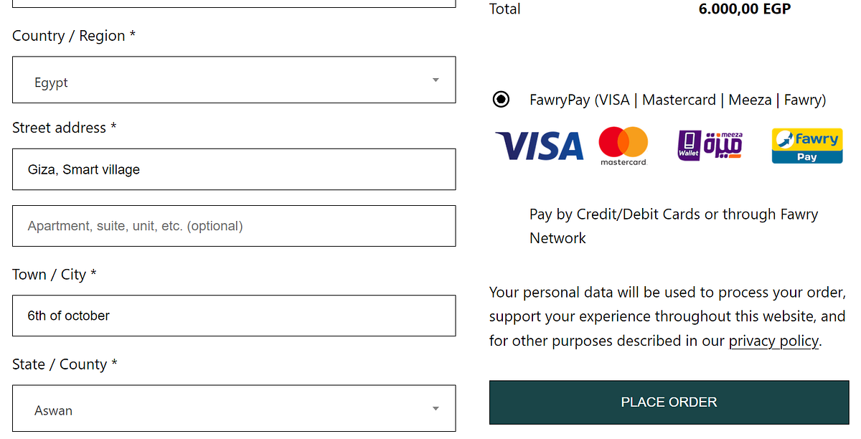Screen dimensions: 861x439
Task: Click the apartment, suite, unit optional field
Action: point(233,226)
